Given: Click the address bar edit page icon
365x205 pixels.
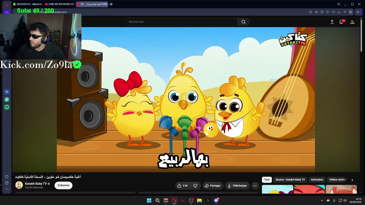Looking at the screenshot, I should pyautogui.click(x=311, y=12).
